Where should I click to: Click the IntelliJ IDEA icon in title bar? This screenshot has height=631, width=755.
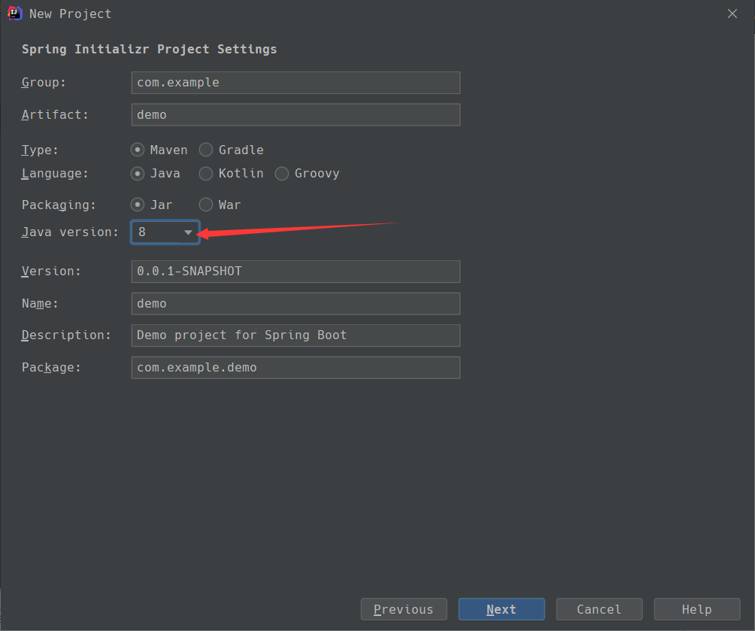coord(14,14)
